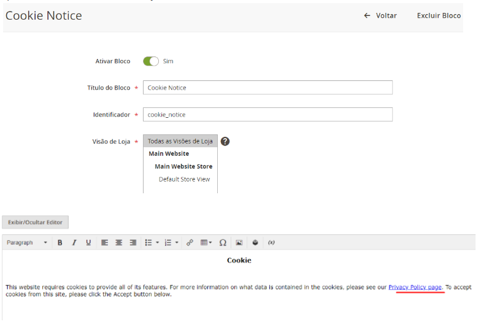The image size is (481, 327).
Task: Expand the bullet list dropdown
Action: 158,243
